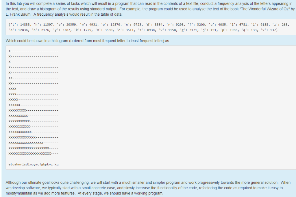Click the 'p': 1986 entry
The height and width of the screenshot is (197, 296).
coord(229,30)
